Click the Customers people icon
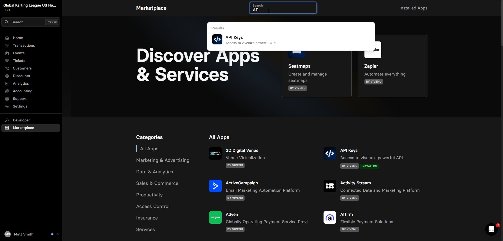The width and height of the screenshot is (503, 241). point(7,68)
